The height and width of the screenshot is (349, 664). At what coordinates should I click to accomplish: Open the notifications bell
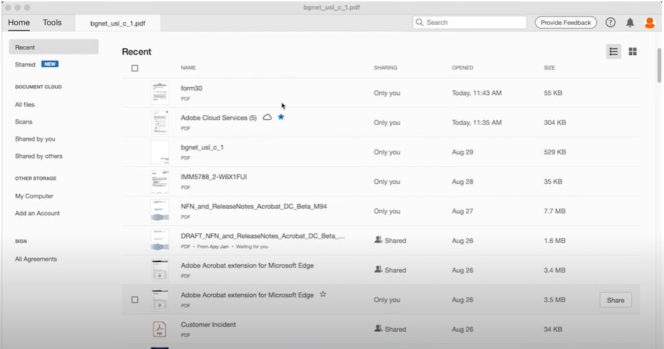(630, 23)
